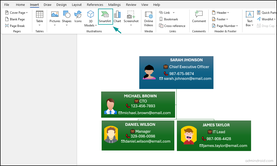The image size is (277, 166).
Task: Open the WordArt gallery
Action: 266,19
